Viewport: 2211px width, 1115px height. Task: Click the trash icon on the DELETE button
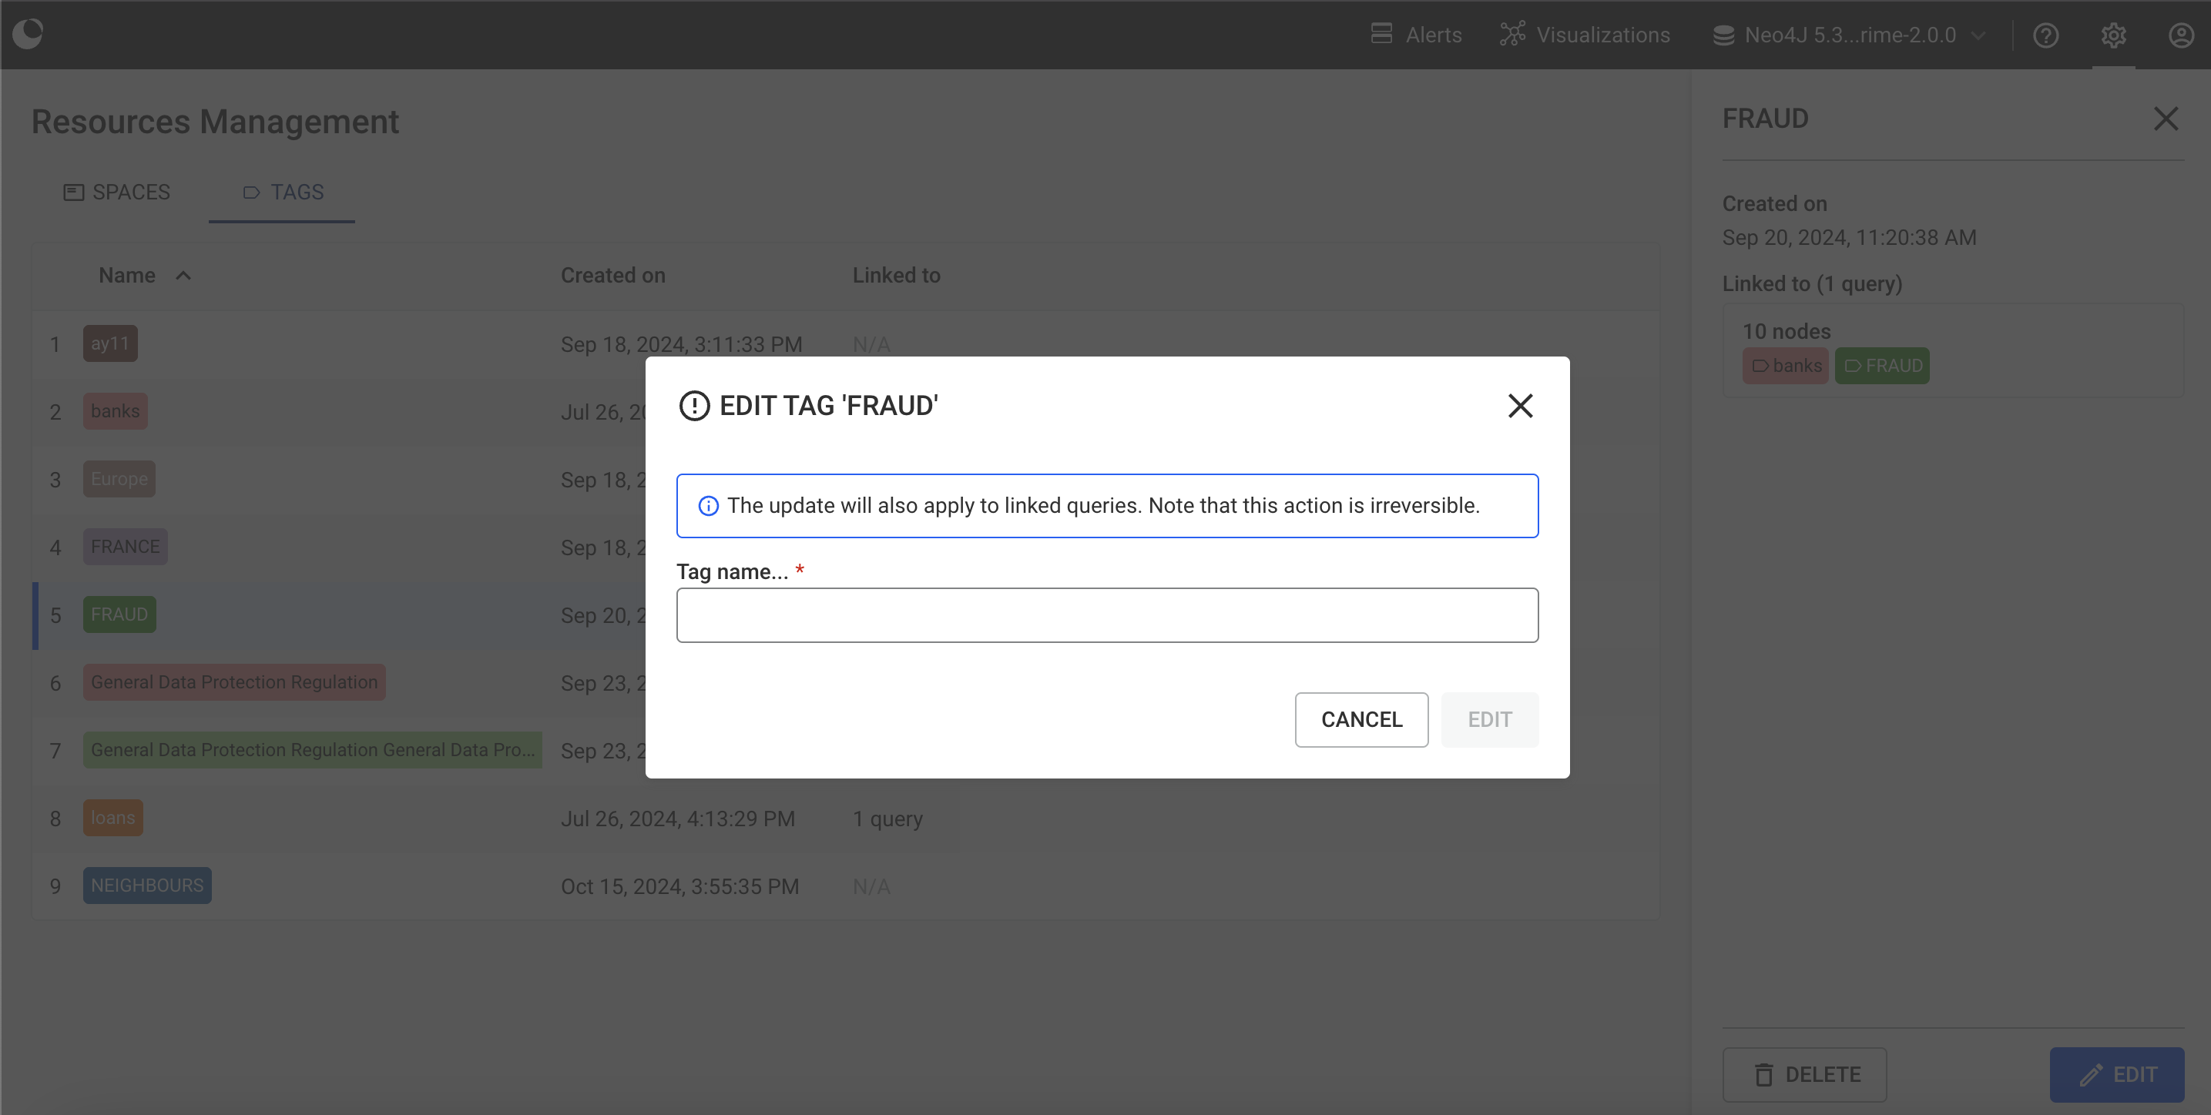click(x=1764, y=1075)
